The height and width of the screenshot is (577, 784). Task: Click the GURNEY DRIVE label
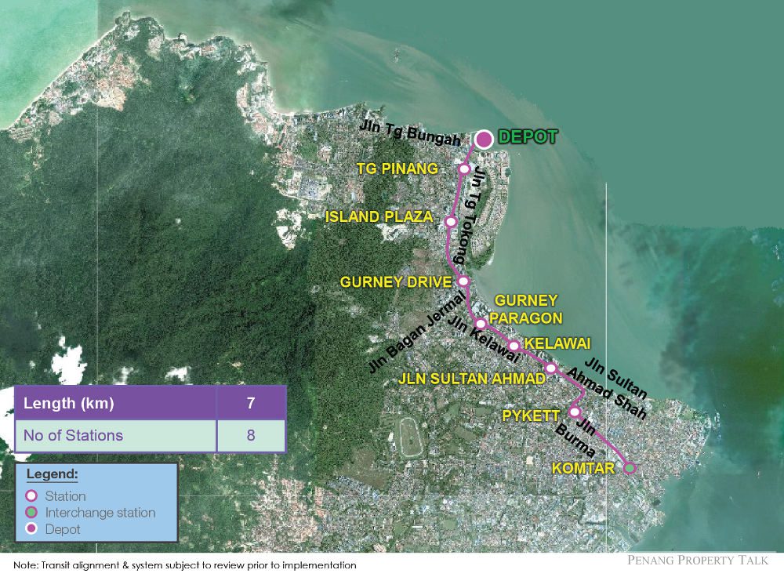click(x=396, y=282)
